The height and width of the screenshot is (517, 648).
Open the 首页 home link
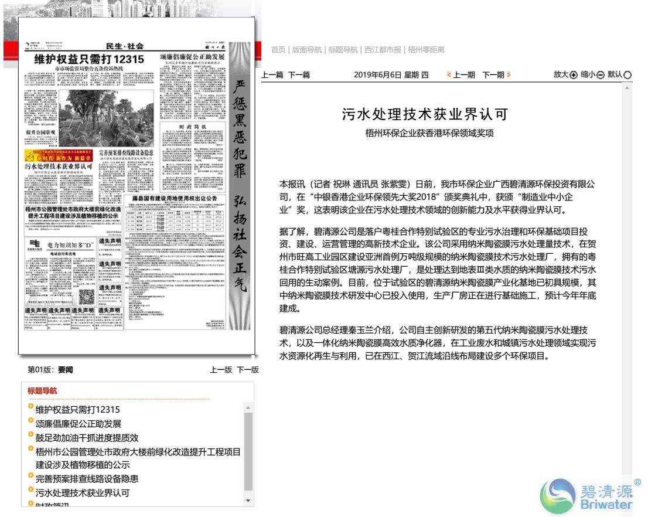pyautogui.click(x=278, y=50)
